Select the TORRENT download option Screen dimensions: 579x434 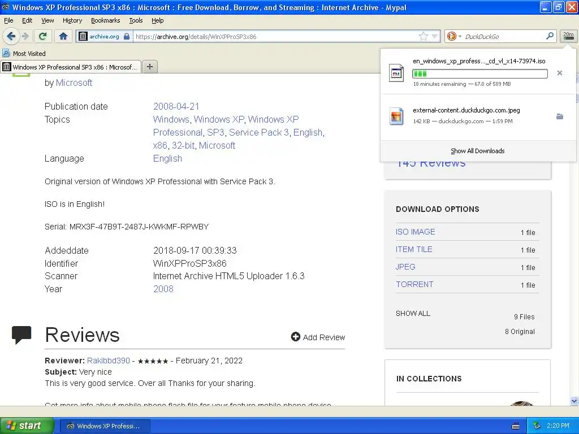point(414,284)
